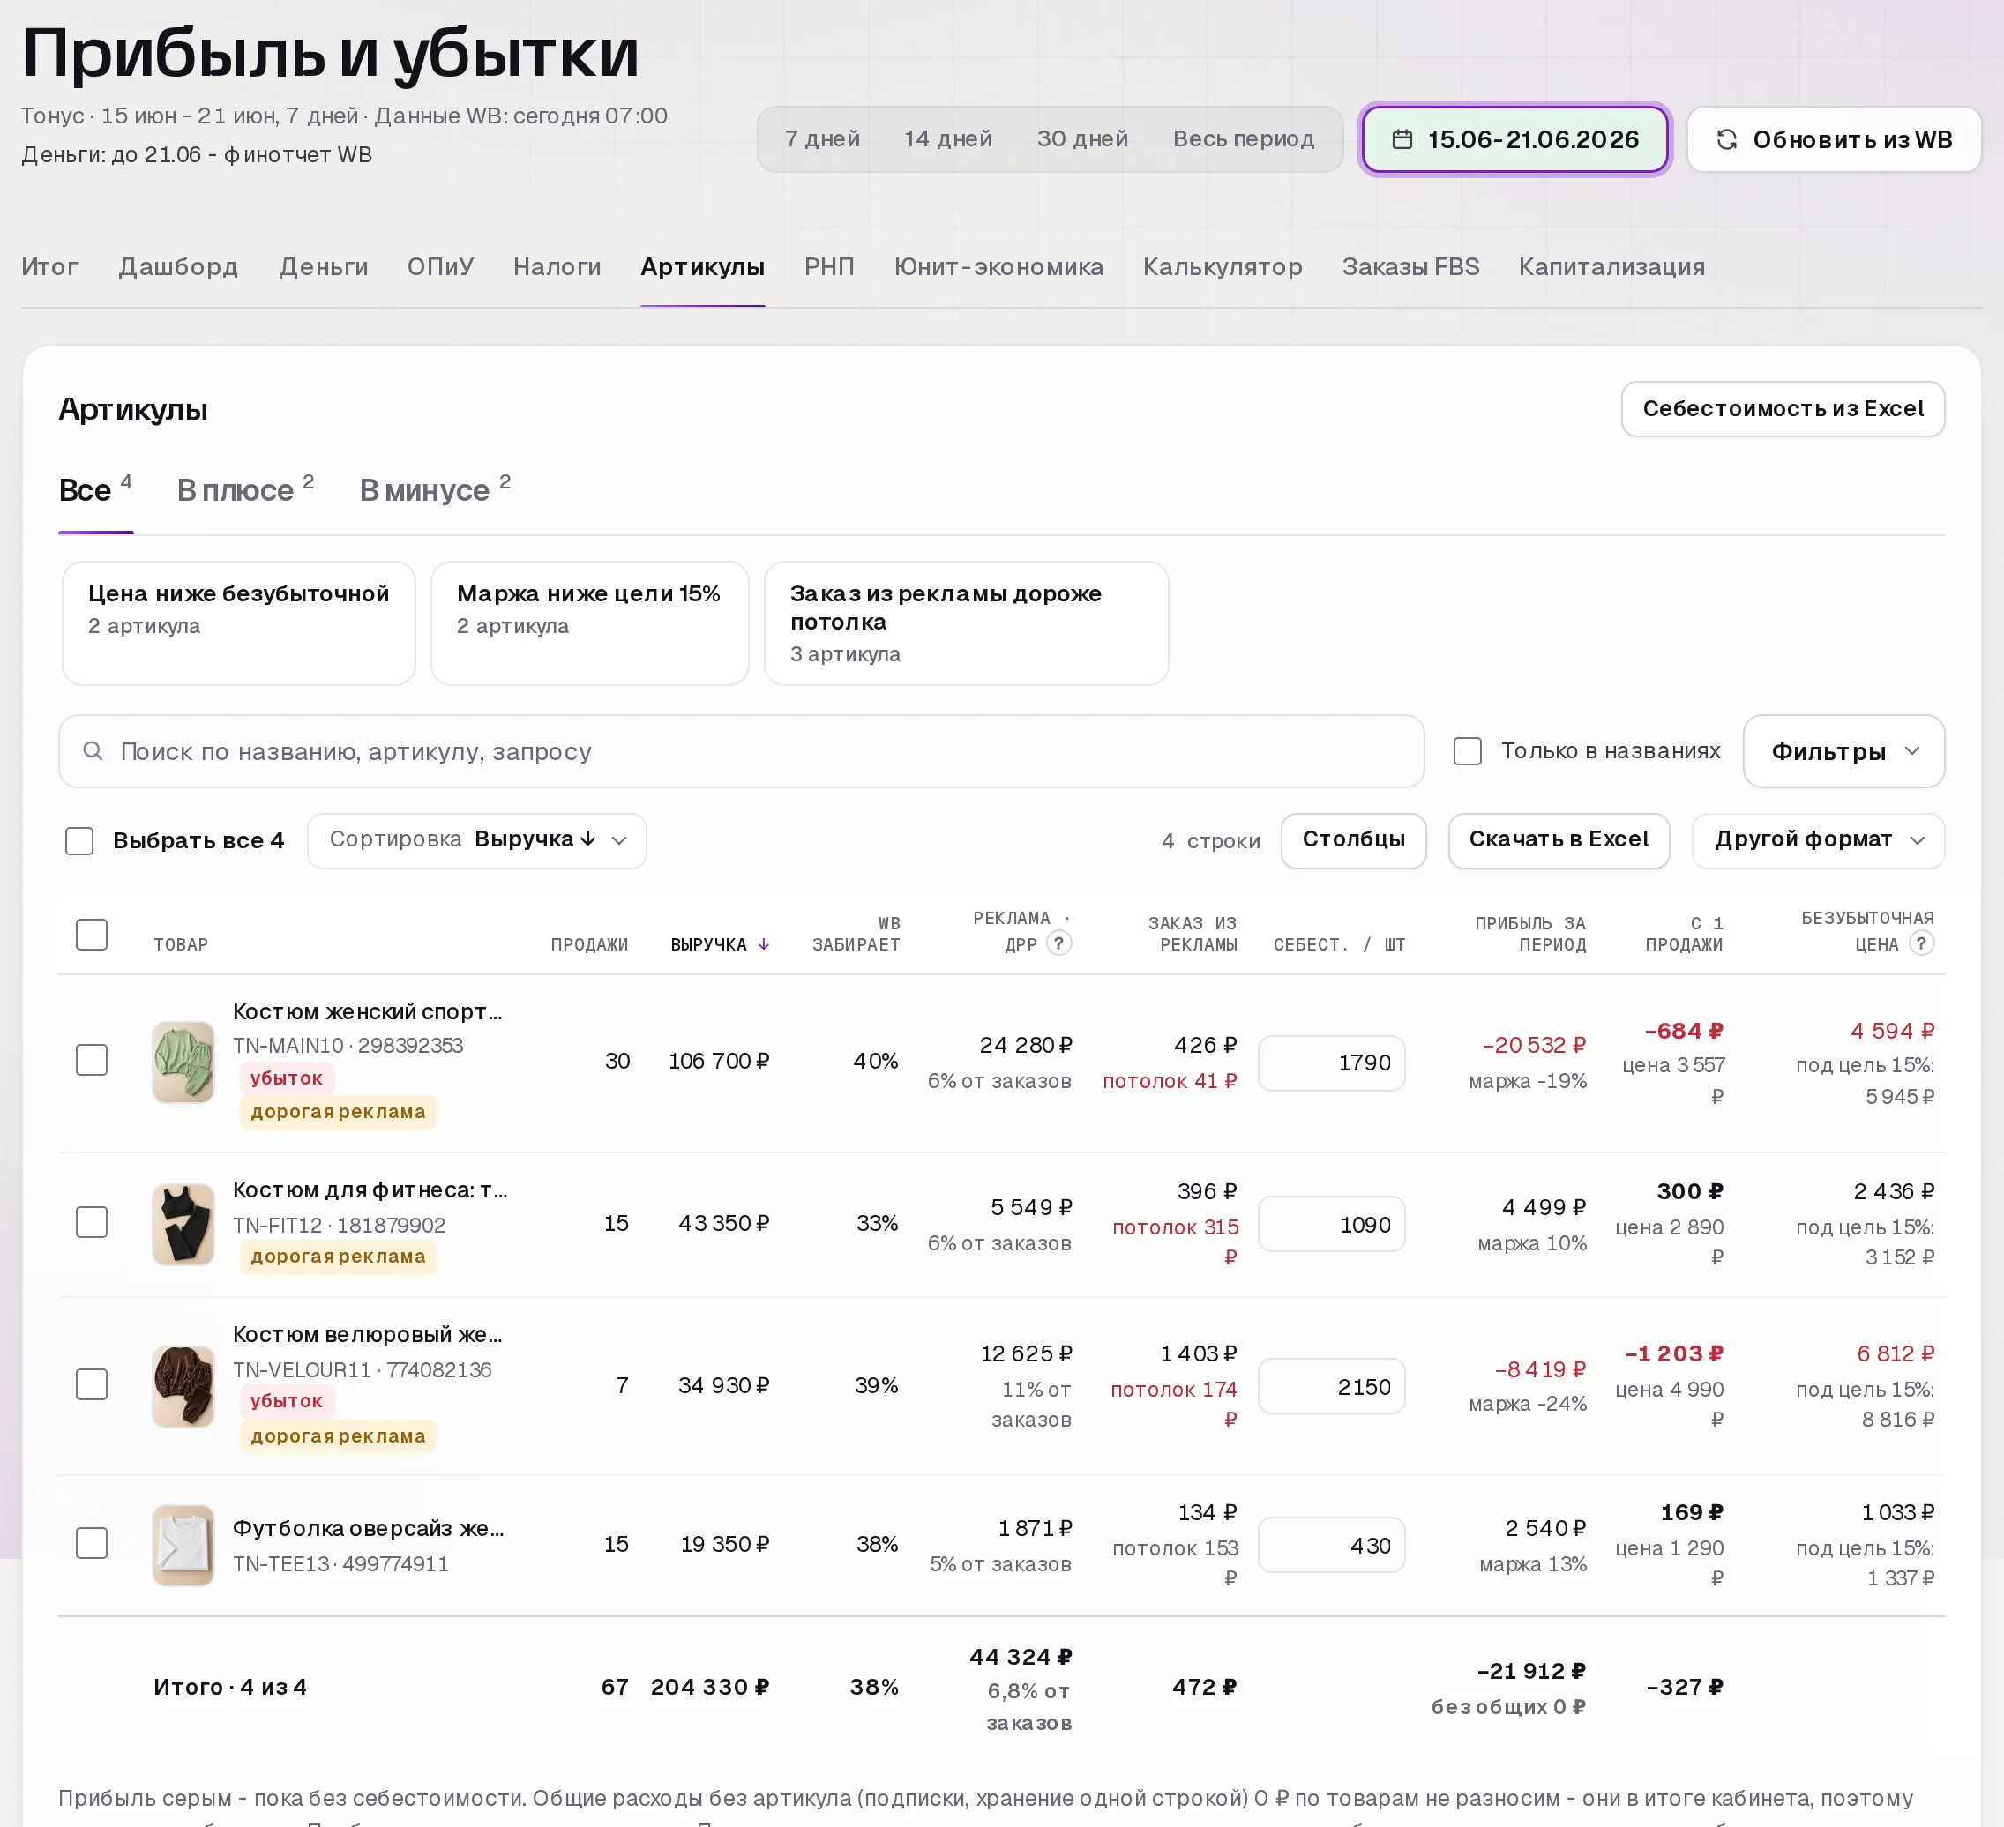This screenshot has height=1827, width=2004.
Task: Click the Обновить из WB button
Action: click(1834, 139)
